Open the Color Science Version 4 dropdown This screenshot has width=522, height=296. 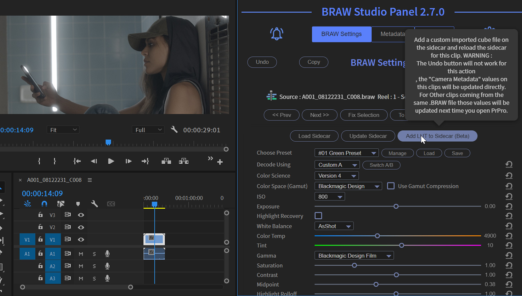pyautogui.click(x=336, y=176)
